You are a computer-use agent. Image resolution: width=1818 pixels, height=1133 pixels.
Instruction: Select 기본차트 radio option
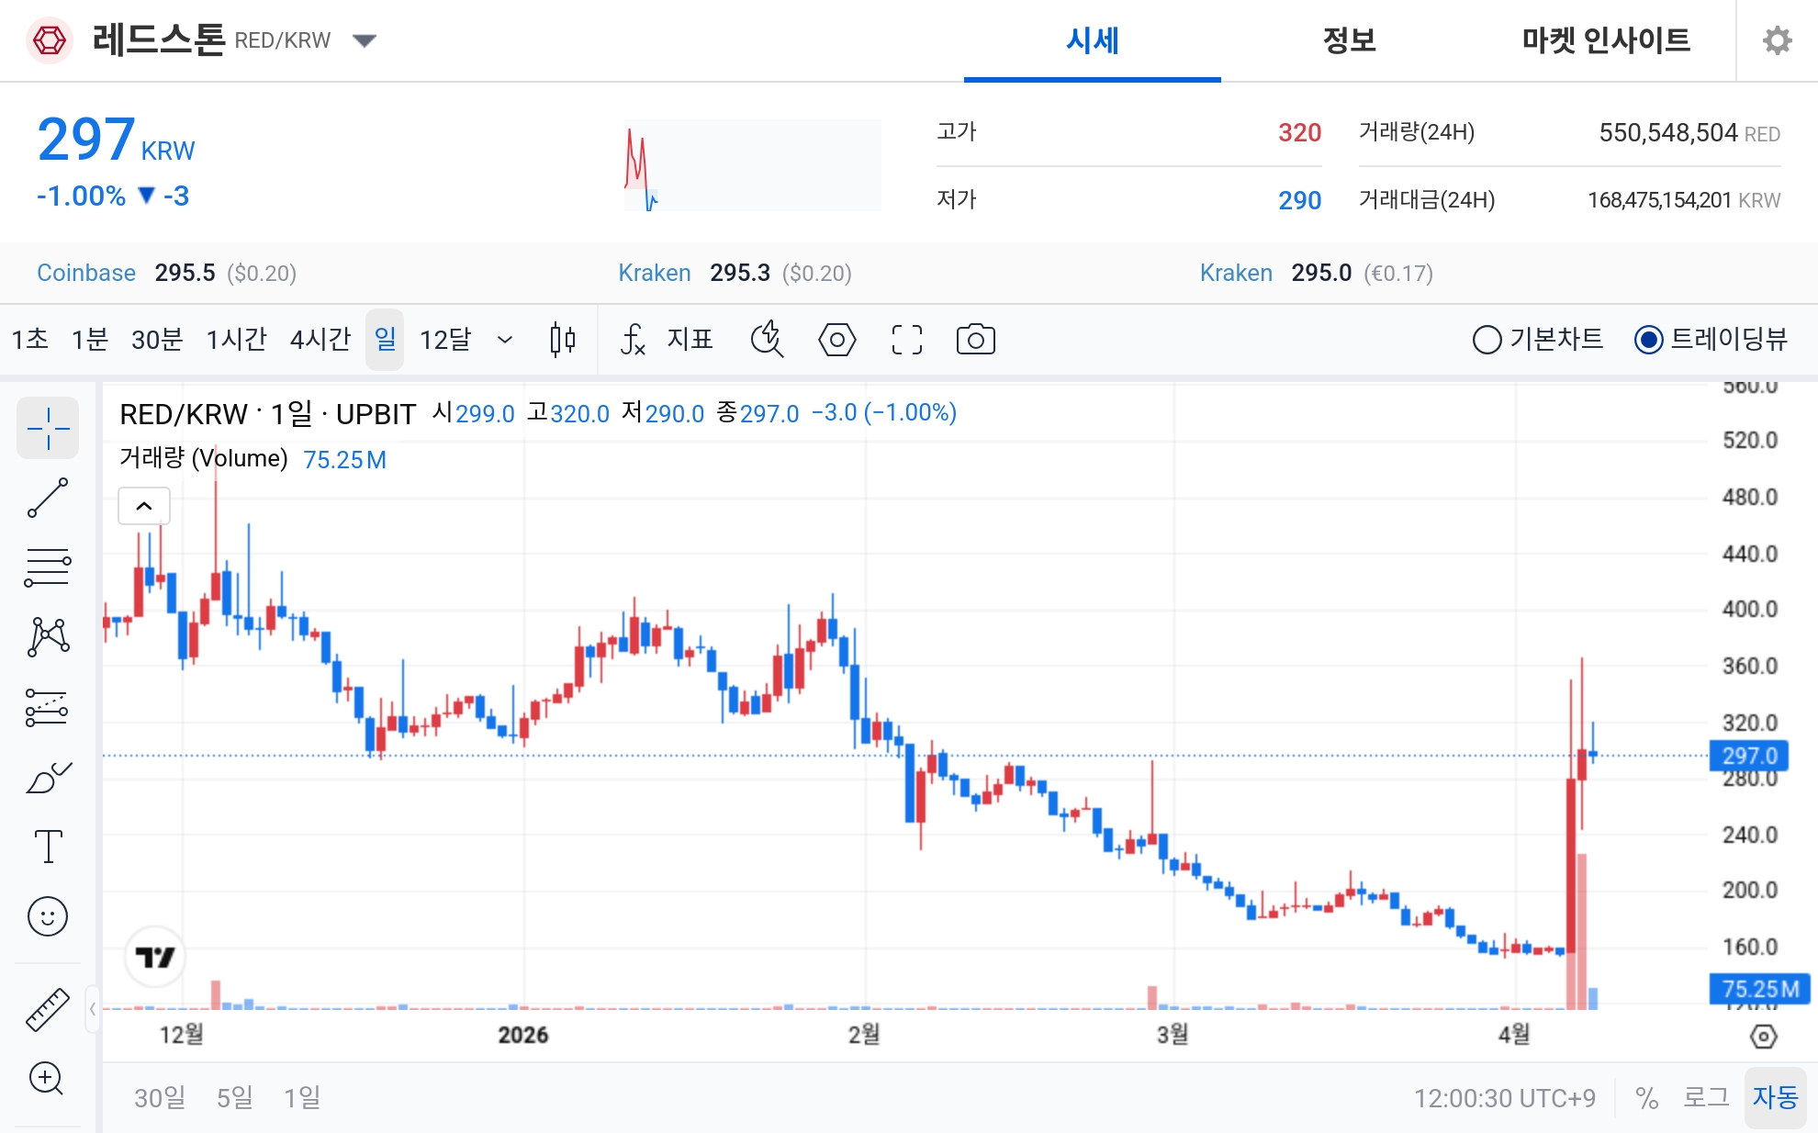1487,340
